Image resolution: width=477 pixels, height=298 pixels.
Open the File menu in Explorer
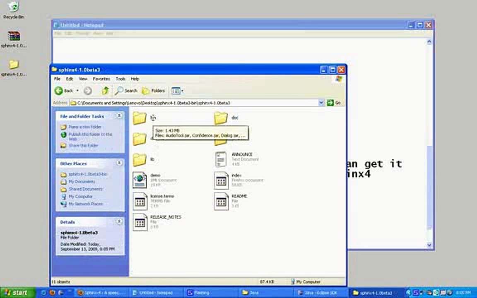57,79
